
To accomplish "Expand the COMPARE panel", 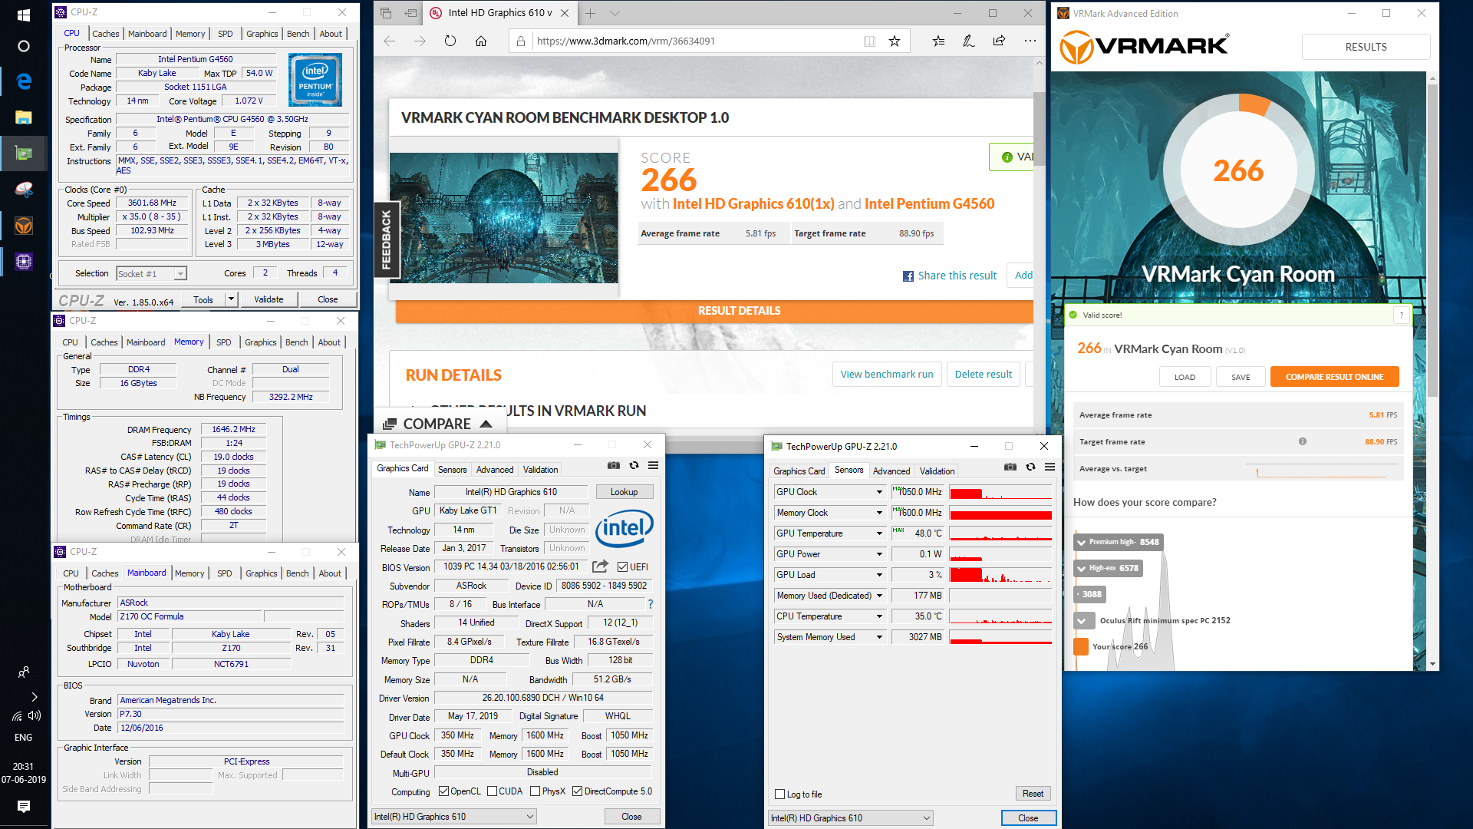I will (438, 424).
